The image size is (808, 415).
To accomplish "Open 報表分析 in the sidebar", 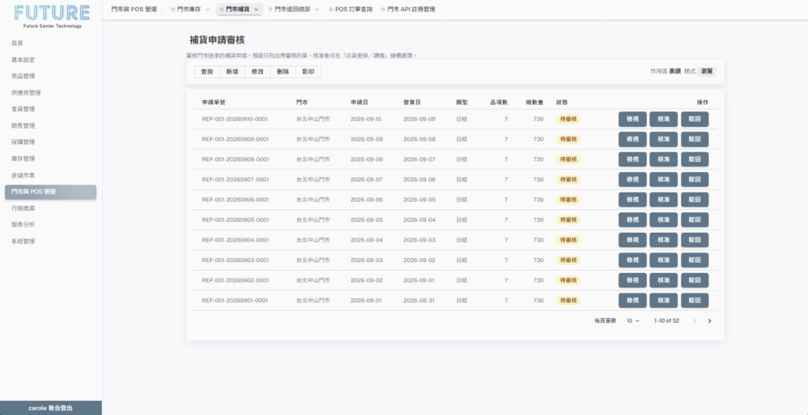I will pyautogui.click(x=50, y=225).
